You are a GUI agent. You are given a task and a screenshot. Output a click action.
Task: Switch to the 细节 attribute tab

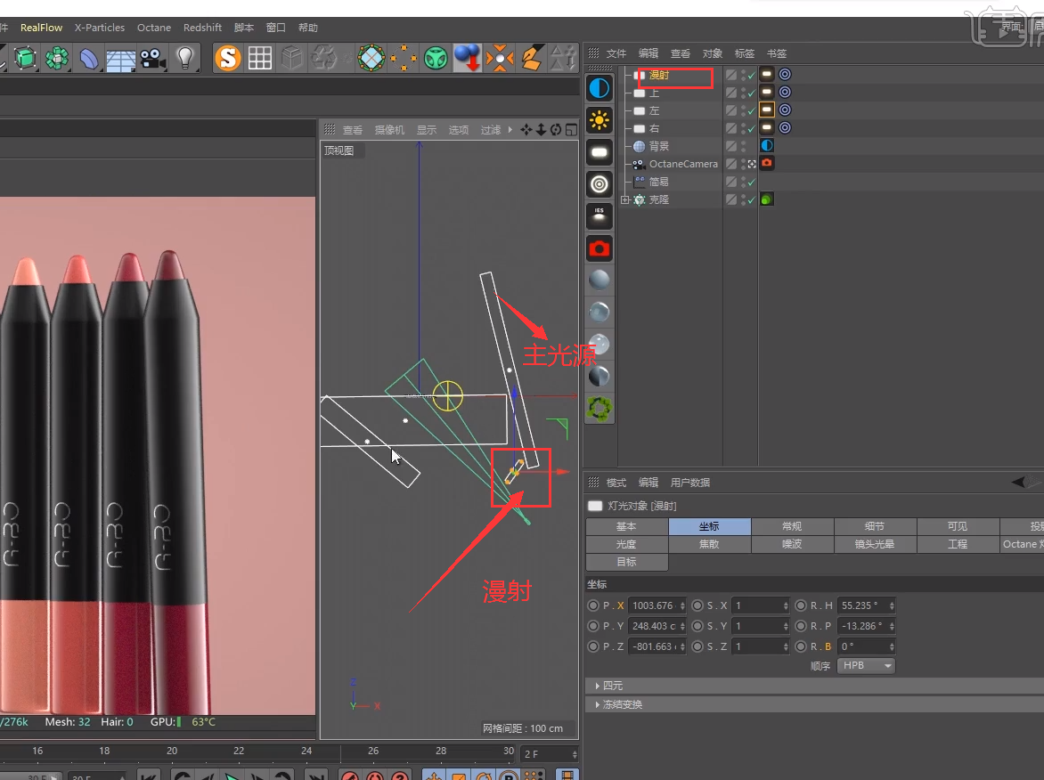click(874, 526)
